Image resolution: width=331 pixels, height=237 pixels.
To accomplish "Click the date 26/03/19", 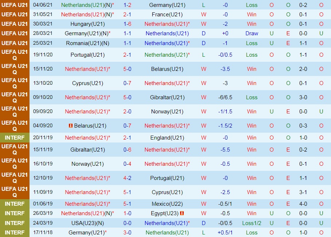I will point(43,213).
